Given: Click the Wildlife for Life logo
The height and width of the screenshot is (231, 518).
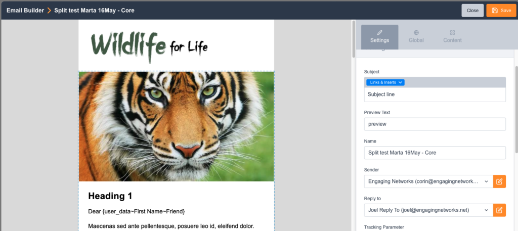Looking at the screenshot, I should [x=149, y=44].
